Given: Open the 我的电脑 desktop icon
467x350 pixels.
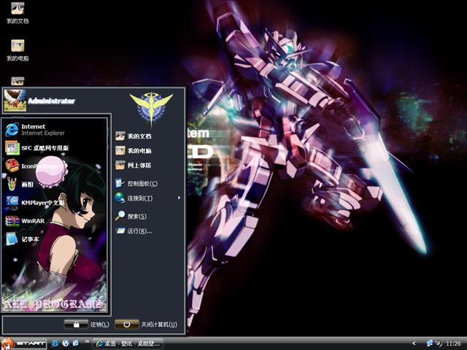Looking at the screenshot, I should 18,50.
